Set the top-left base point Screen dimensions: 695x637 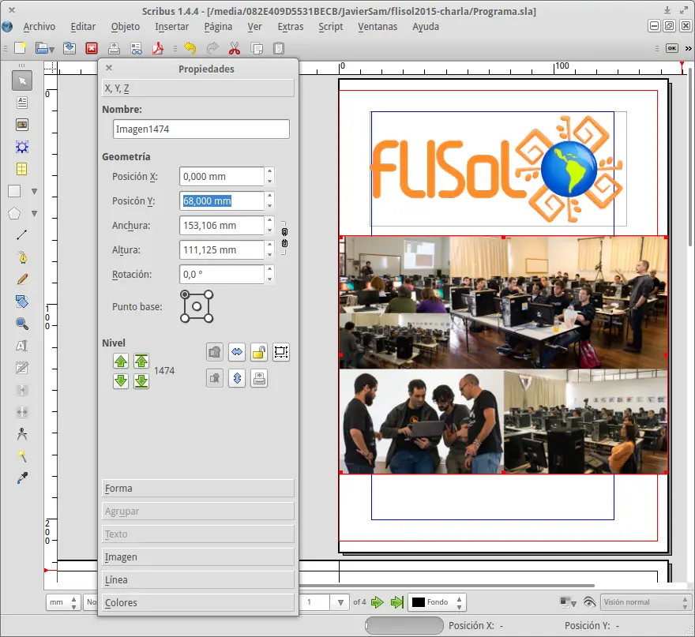185,294
